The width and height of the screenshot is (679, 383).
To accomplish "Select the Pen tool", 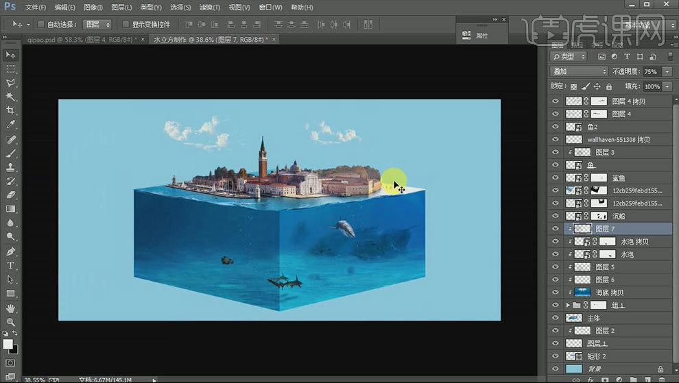I will pos(10,251).
